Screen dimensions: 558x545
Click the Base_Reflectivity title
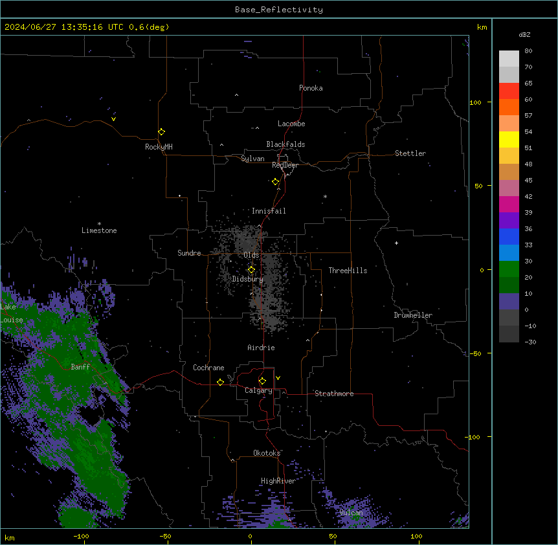coord(279,10)
